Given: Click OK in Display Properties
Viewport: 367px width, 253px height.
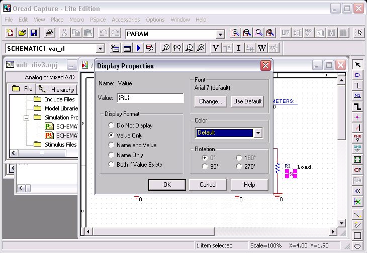Looking at the screenshot, I should 167,185.
